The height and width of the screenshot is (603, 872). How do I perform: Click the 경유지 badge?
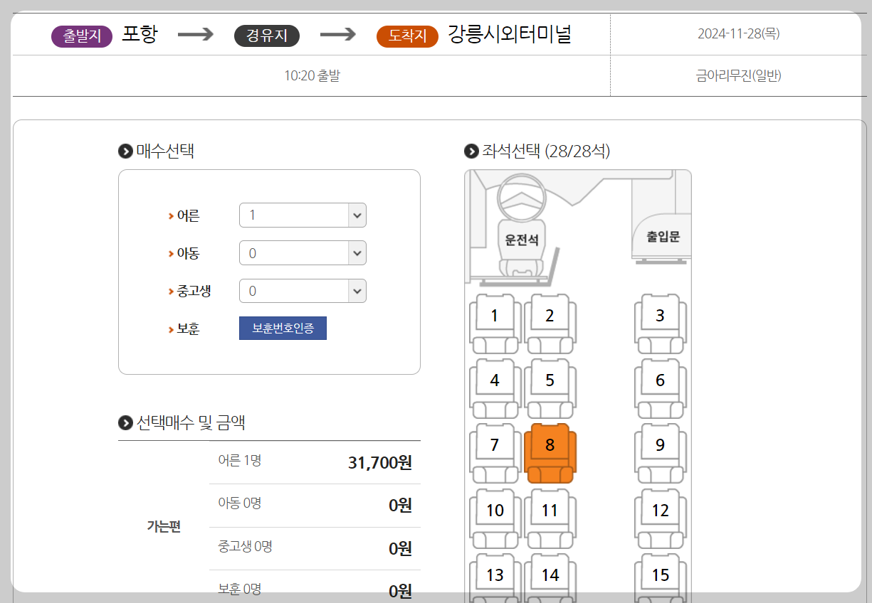point(267,33)
